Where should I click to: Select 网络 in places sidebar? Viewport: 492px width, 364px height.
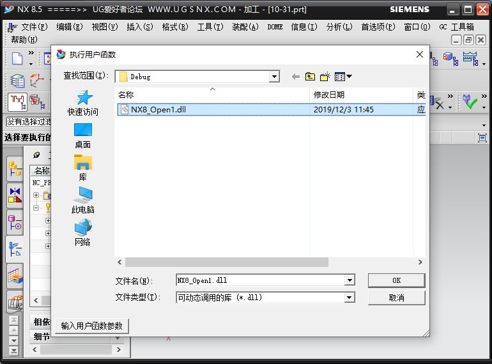tap(83, 233)
